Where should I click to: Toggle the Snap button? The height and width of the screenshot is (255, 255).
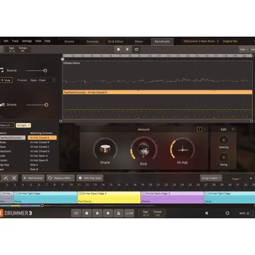tap(6, 80)
